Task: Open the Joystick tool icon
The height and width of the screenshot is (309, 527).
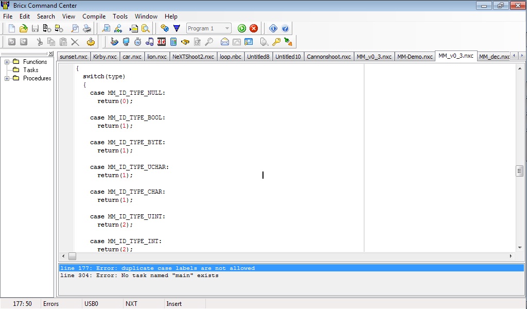Action: (91, 42)
